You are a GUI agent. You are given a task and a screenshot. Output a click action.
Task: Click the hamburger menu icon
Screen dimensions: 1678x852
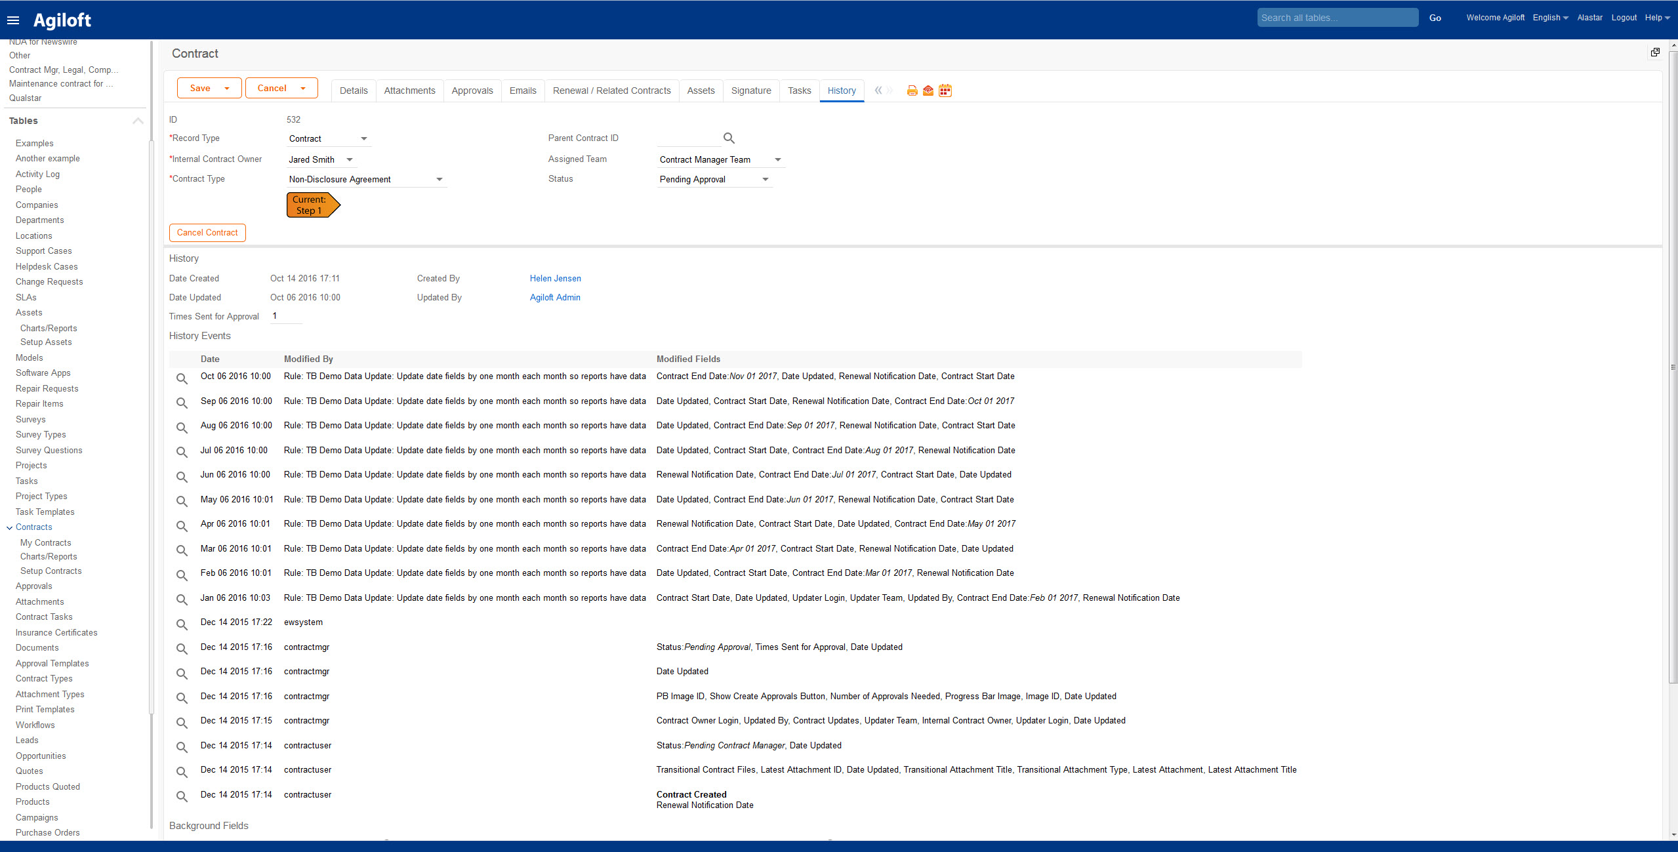[x=13, y=20]
